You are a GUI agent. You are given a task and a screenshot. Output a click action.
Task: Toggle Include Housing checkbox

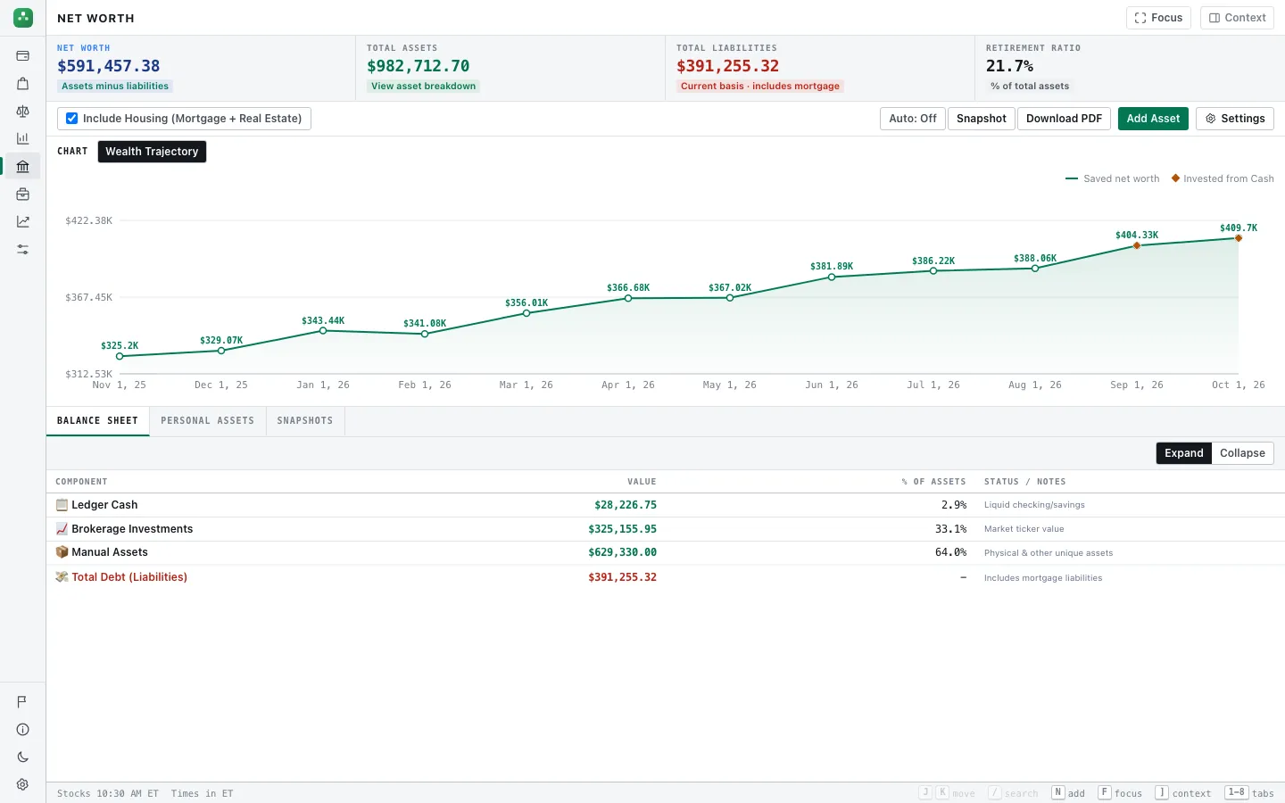coord(72,119)
